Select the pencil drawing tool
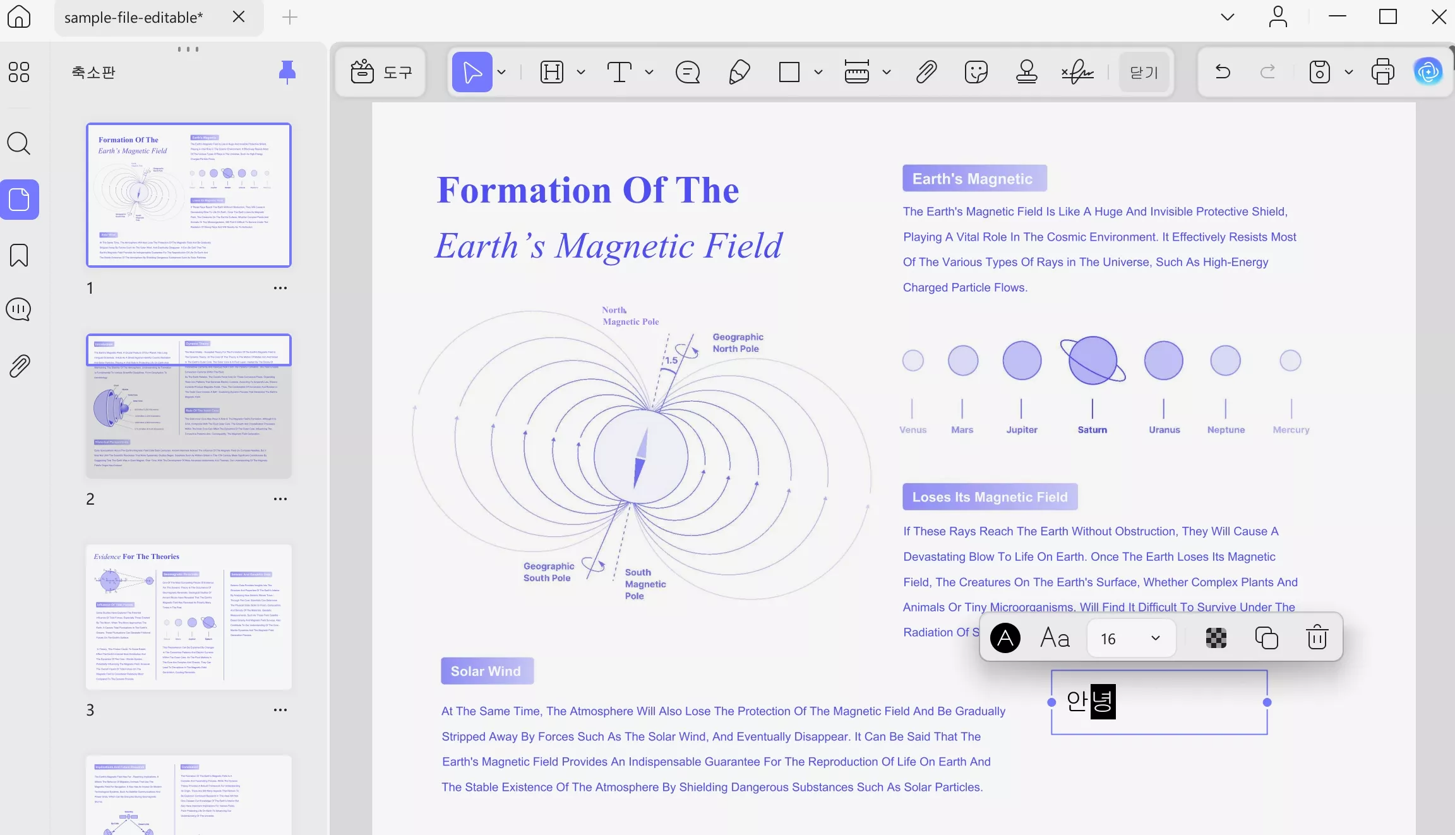The width and height of the screenshot is (1455, 835). pyautogui.click(x=739, y=72)
